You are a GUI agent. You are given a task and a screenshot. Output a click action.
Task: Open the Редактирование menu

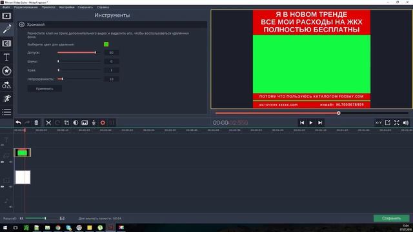click(x=26, y=7)
